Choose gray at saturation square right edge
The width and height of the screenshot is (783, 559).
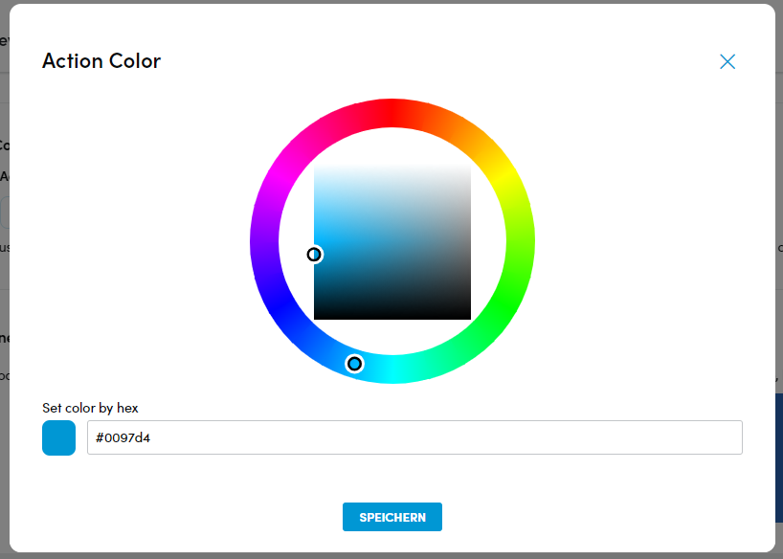point(468,241)
